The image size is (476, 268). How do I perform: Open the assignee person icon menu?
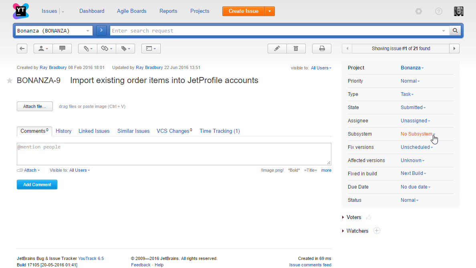coord(43,49)
